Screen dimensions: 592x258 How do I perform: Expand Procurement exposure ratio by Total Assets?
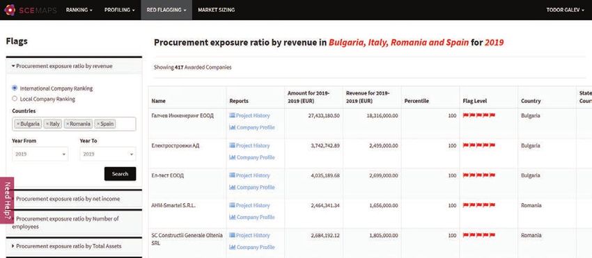[x=74, y=246]
